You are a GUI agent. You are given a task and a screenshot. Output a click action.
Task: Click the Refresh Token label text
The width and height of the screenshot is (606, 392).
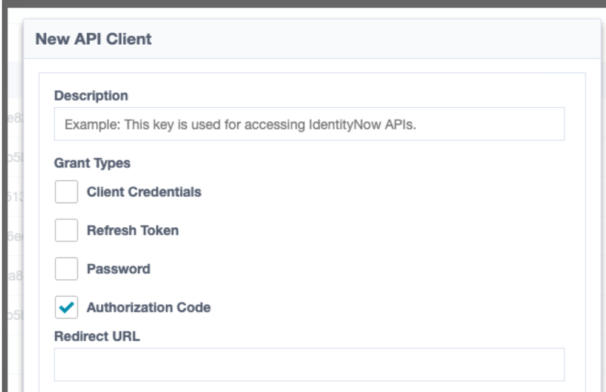pyautogui.click(x=132, y=230)
